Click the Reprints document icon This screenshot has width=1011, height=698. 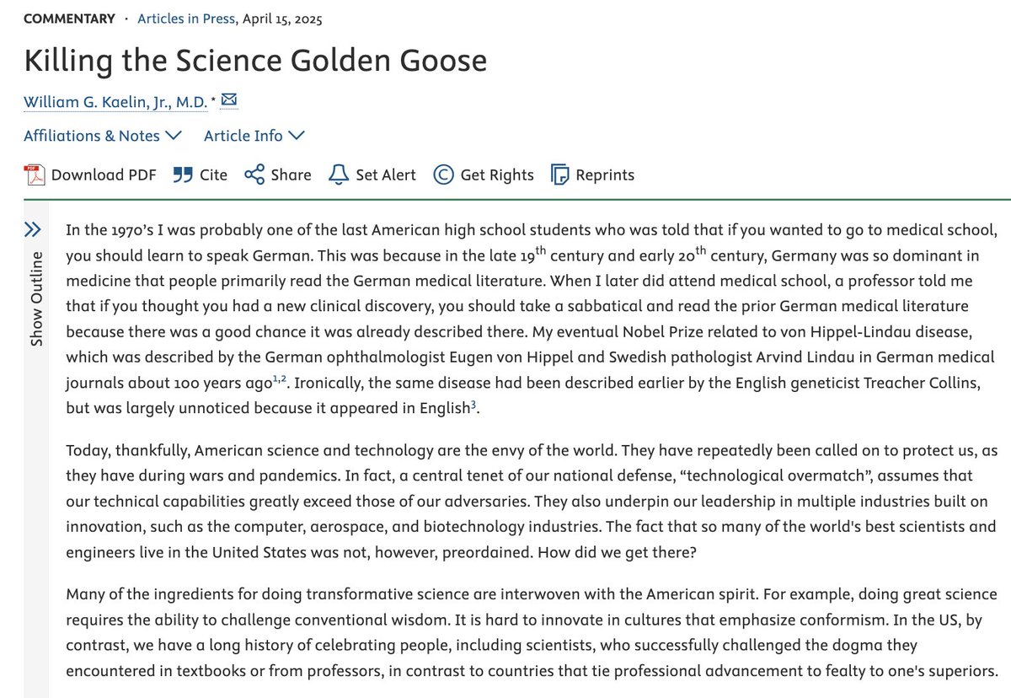pos(559,174)
